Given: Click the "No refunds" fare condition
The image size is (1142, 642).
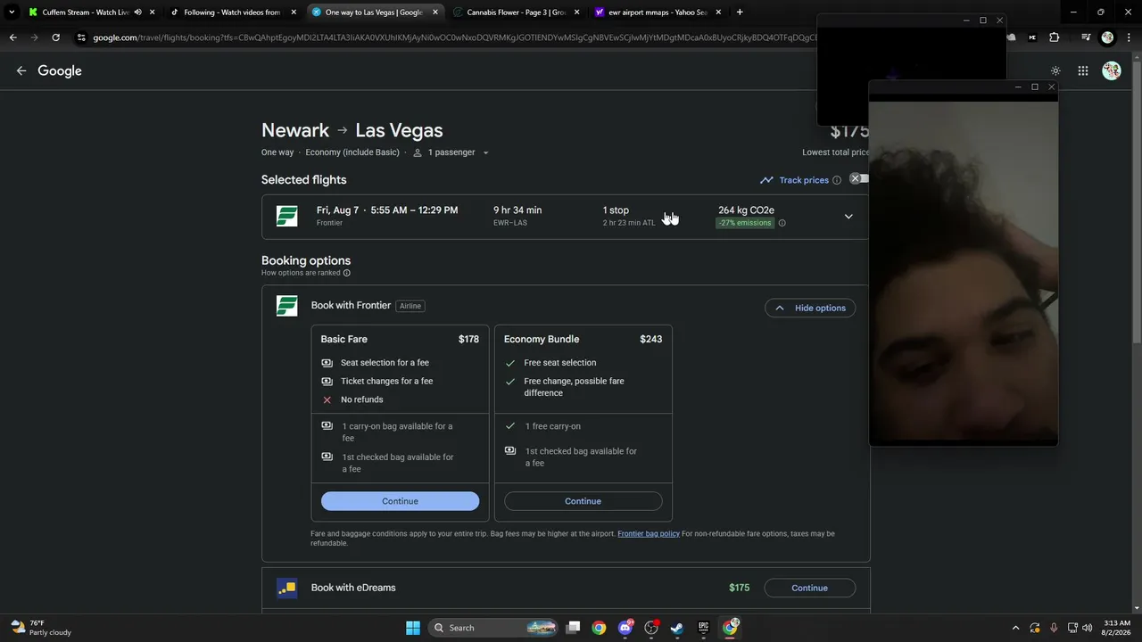Looking at the screenshot, I should coord(361,399).
